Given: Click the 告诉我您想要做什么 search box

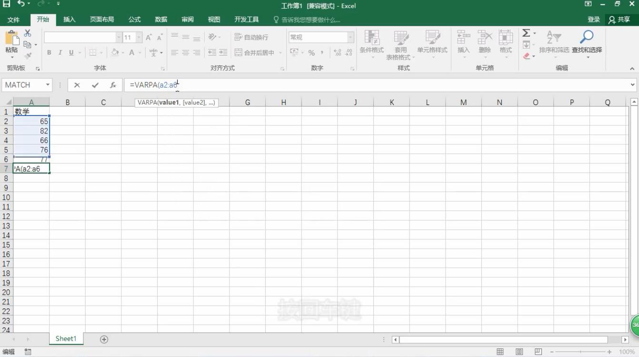Looking at the screenshot, I should click(307, 19).
